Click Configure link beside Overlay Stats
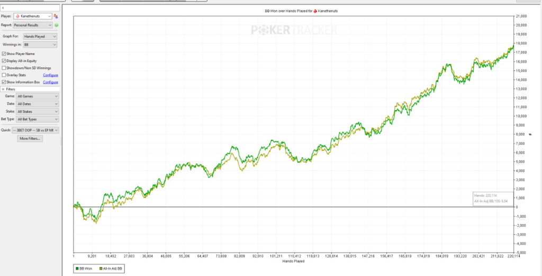The image size is (542, 276). pos(50,75)
